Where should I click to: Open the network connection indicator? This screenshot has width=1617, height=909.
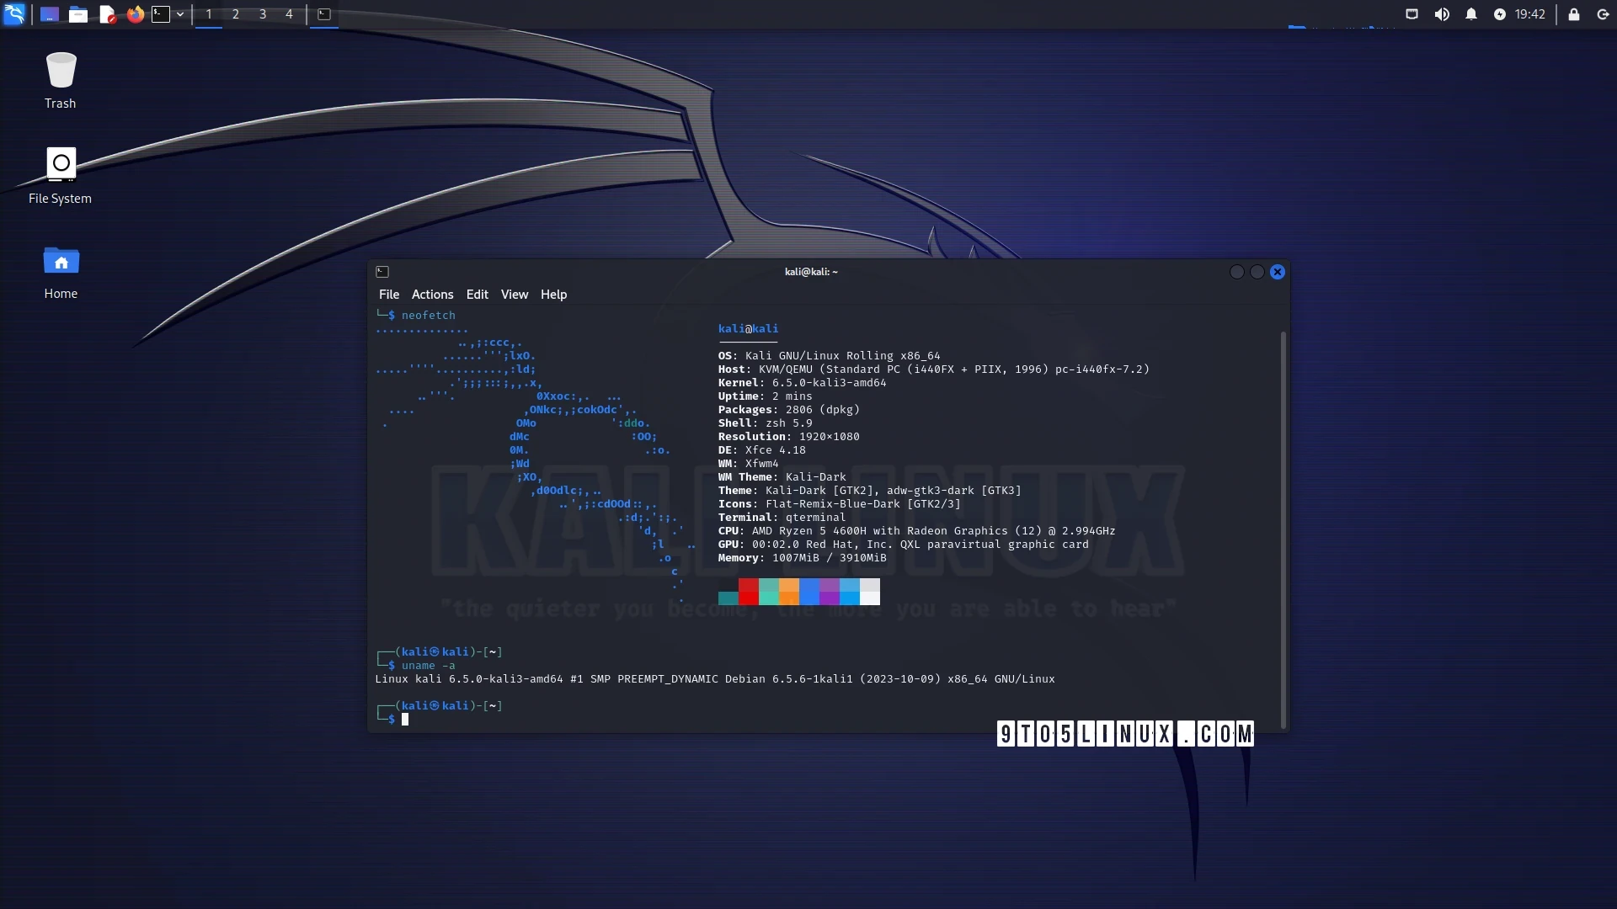tap(1412, 14)
